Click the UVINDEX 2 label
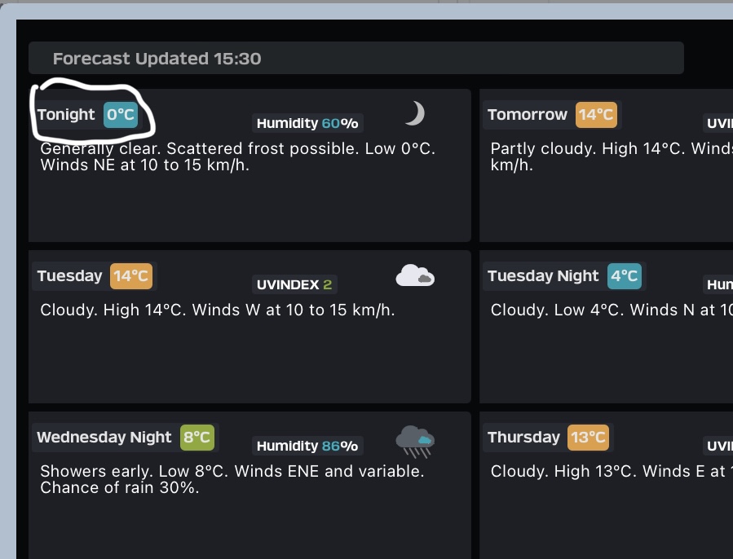This screenshot has width=733, height=559. pos(294,284)
